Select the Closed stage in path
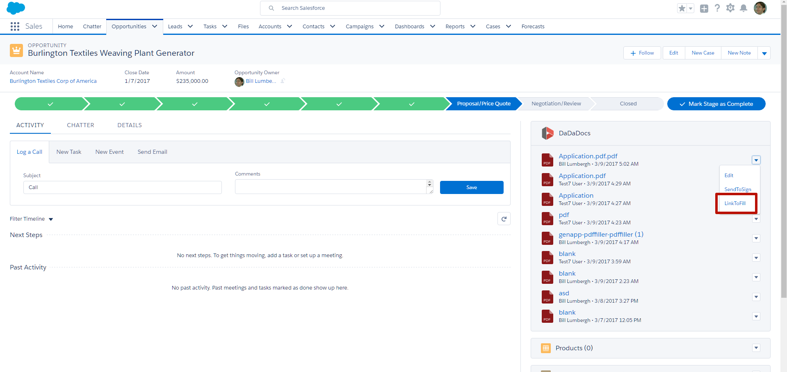The height and width of the screenshot is (372, 787). click(628, 104)
